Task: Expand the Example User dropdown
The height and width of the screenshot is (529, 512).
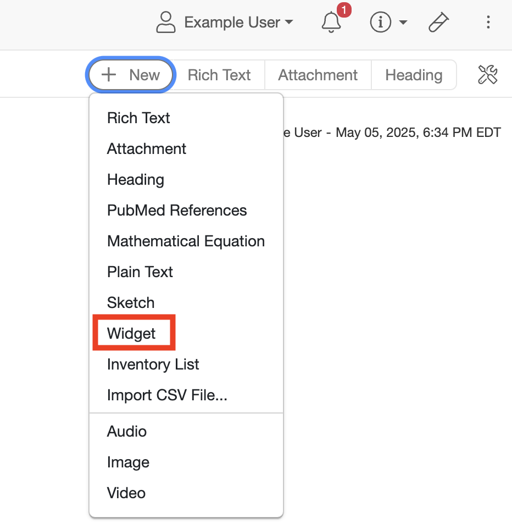Action: [x=237, y=22]
